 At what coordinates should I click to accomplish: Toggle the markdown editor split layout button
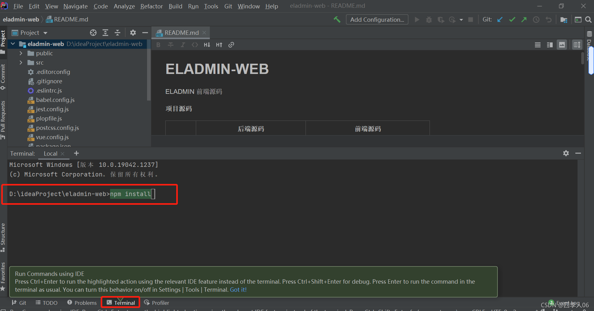[577, 45]
